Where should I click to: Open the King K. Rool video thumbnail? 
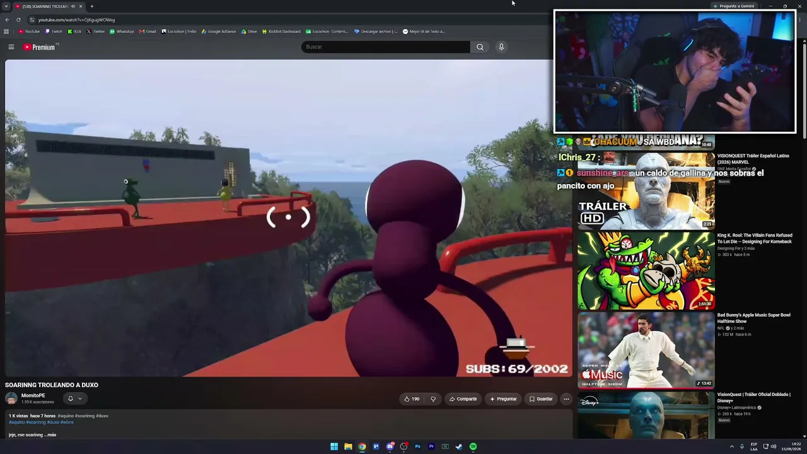pos(646,271)
